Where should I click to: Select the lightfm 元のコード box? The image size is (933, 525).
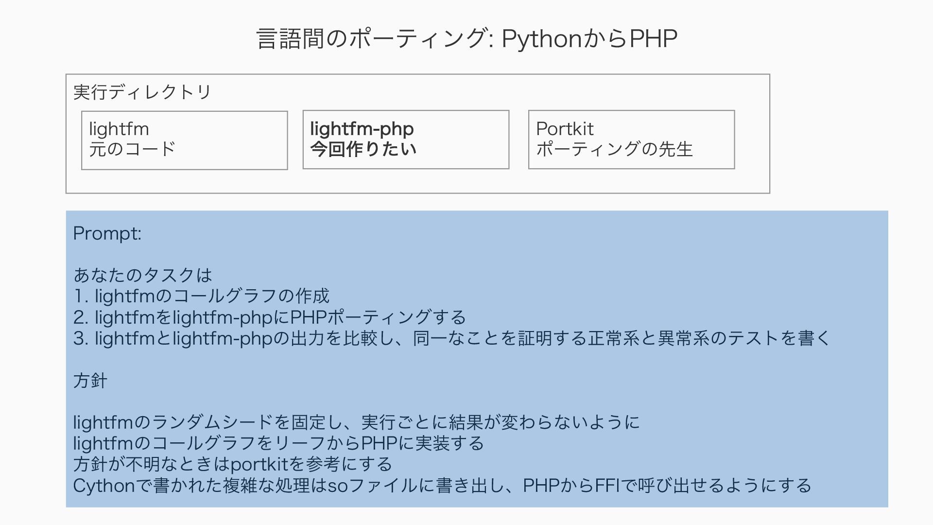coord(185,140)
